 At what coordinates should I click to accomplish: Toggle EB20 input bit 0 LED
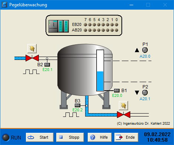(x=117, y=25)
